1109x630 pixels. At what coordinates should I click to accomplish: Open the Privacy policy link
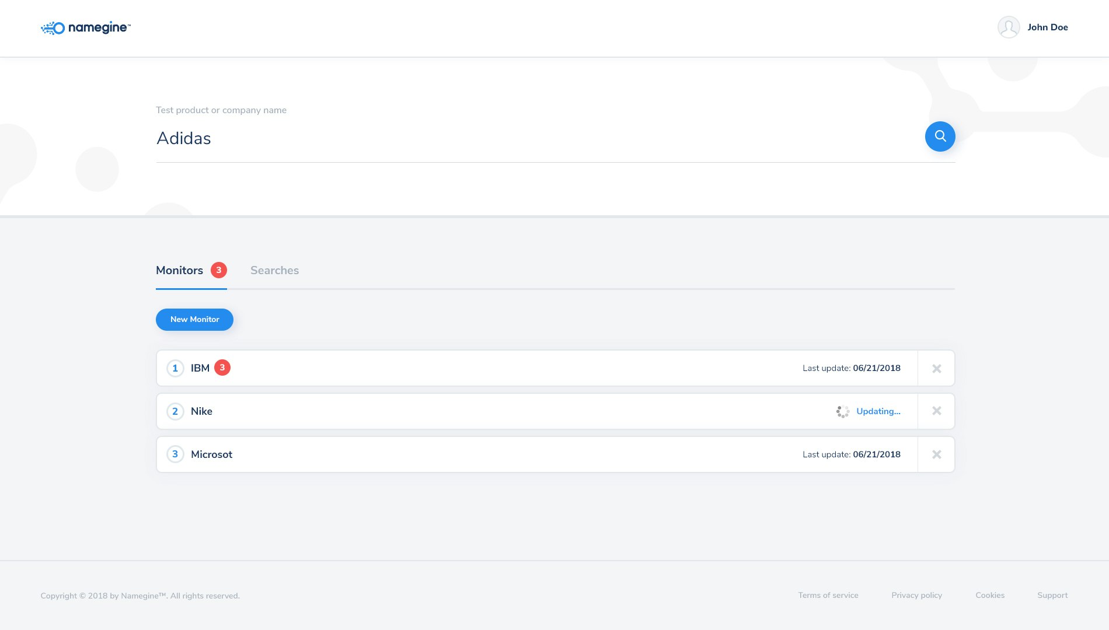(x=917, y=596)
